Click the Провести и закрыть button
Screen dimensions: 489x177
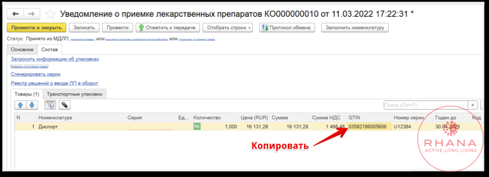click(36, 27)
